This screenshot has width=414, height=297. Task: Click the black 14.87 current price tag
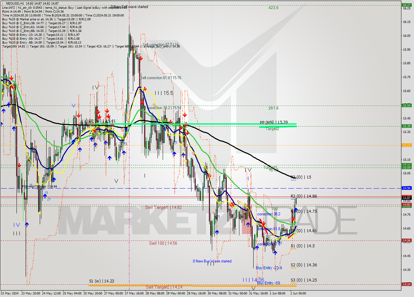pyautogui.click(x=406, y=198)
